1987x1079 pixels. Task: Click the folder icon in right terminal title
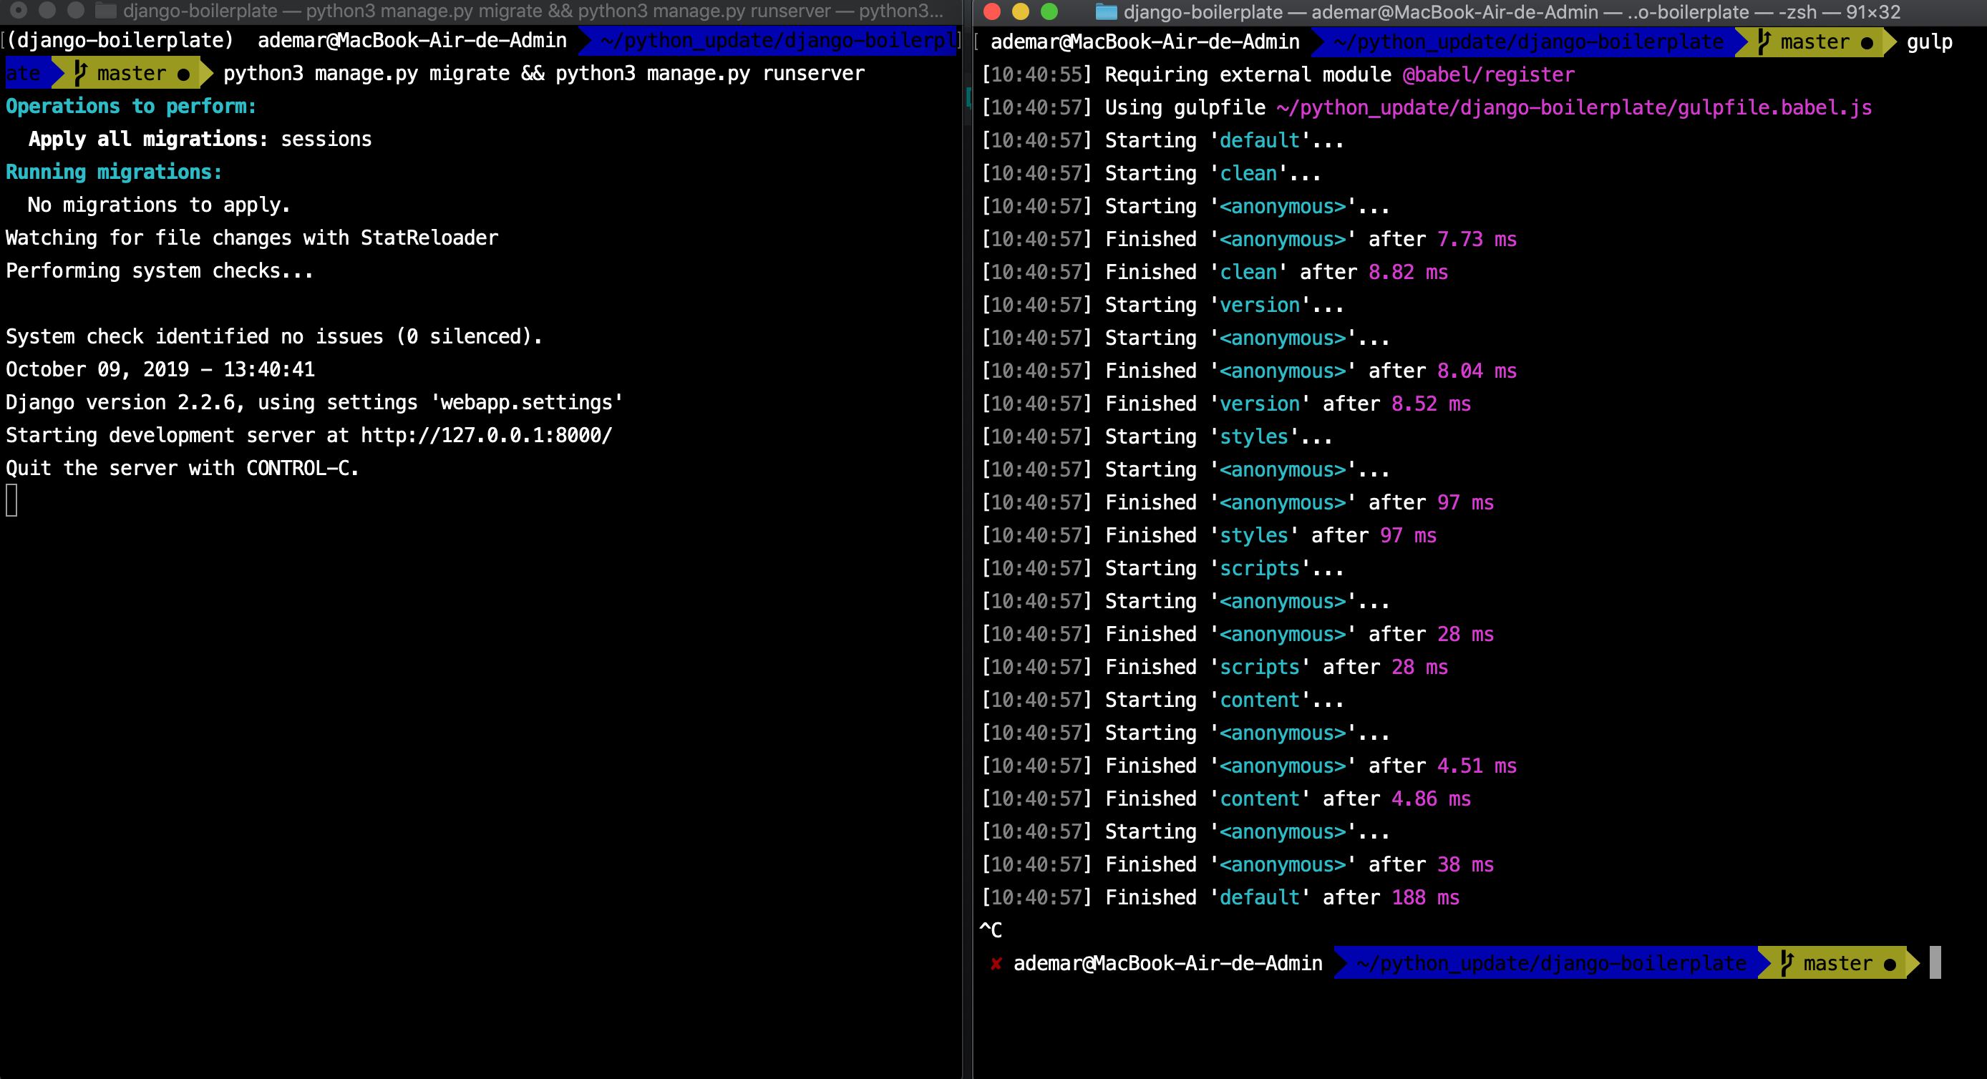[x=1106, y=11]
